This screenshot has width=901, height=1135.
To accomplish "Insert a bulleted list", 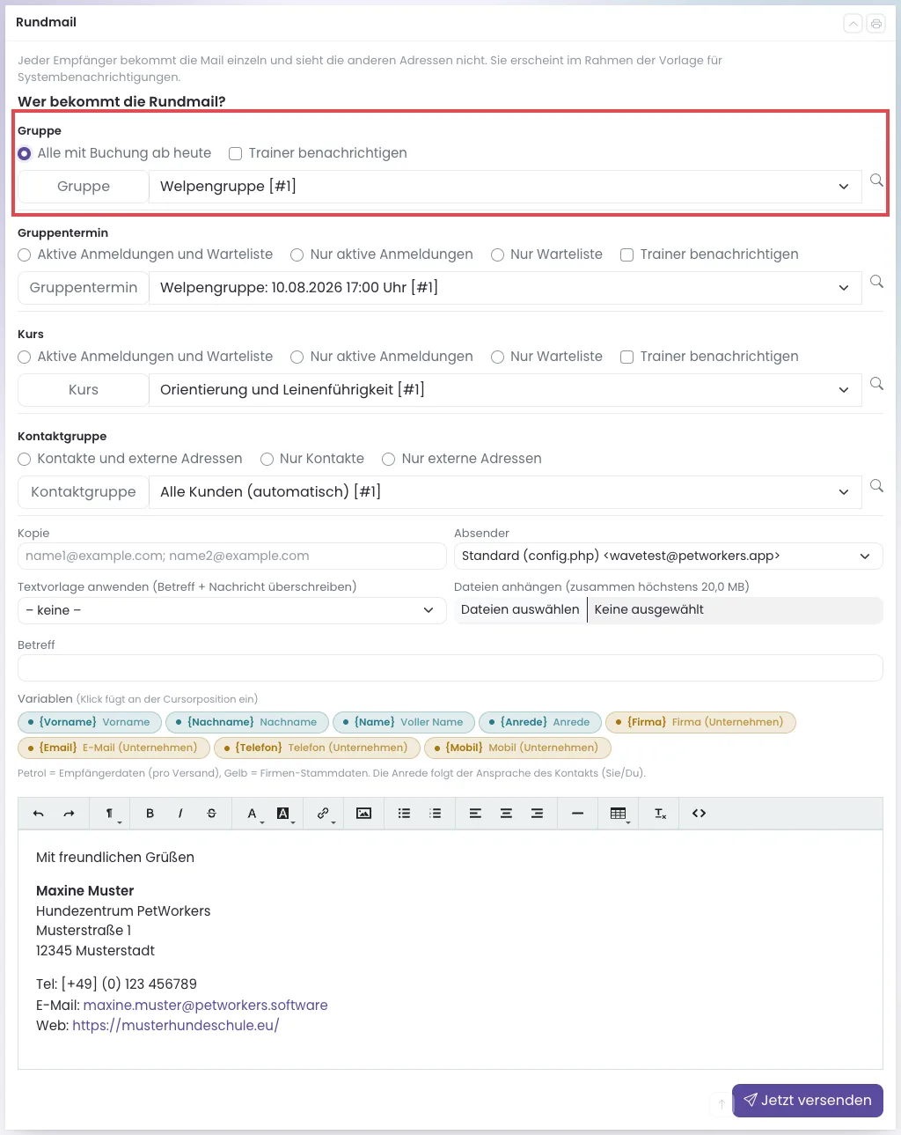I will point(404,814).
